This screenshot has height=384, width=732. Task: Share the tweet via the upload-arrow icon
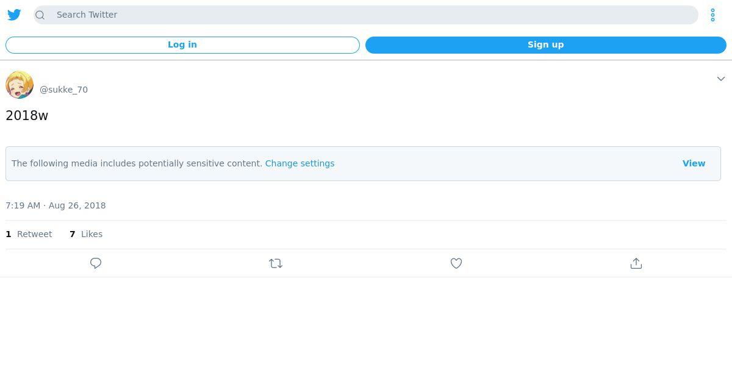point(636,263)
